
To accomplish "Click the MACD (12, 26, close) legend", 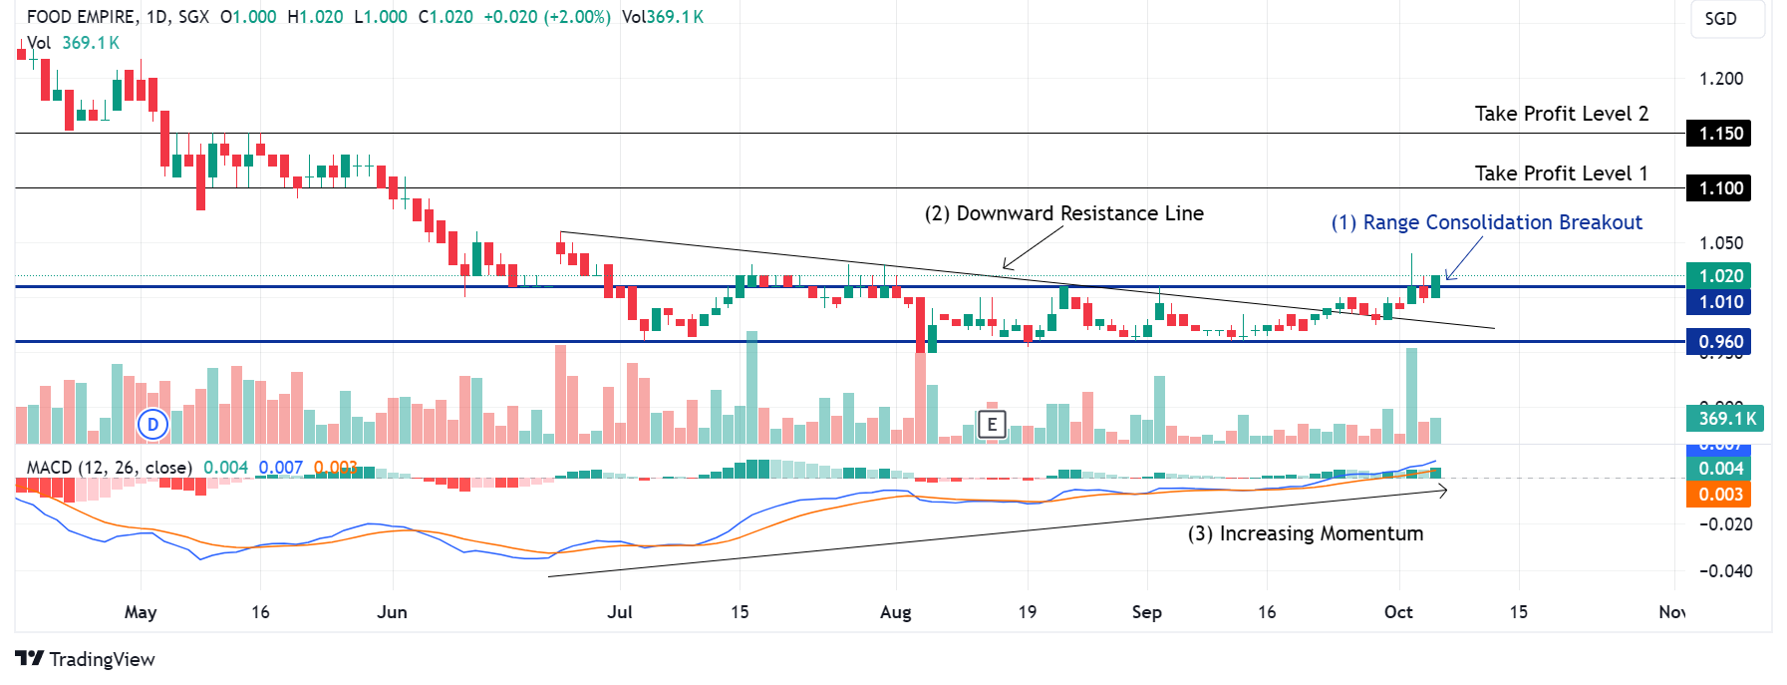I will coord(110,468).
